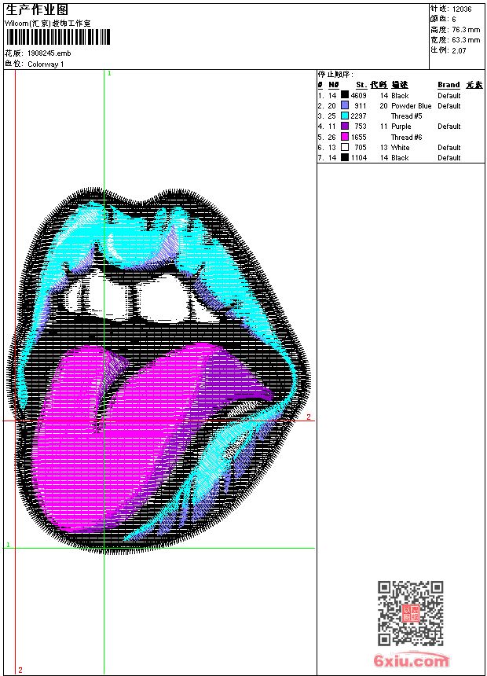Select stitch count 2297
The image size is (487, 676).
[x=358, y=116]
